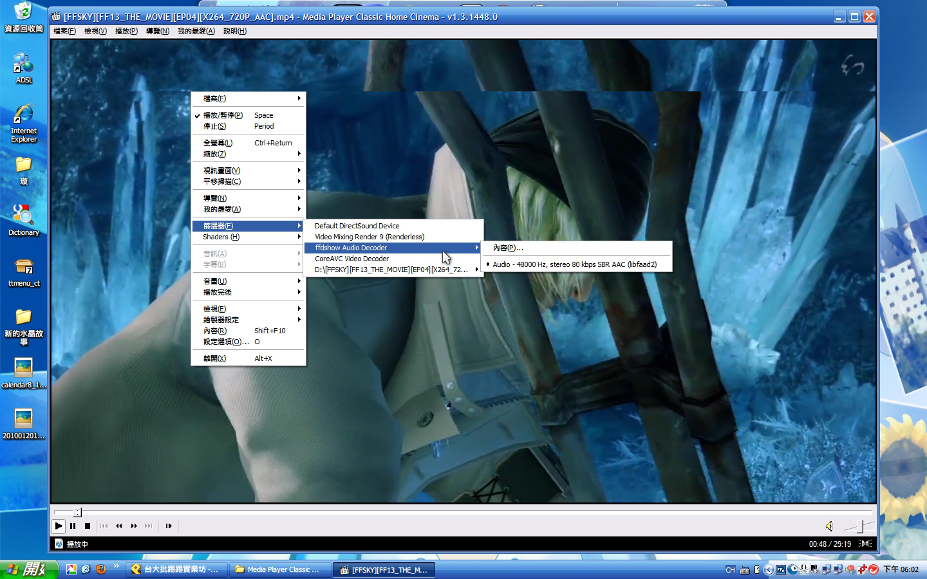Image resolution: width=927 pixels, height=579 pixels.
Task: Click the volume slider handle
Action: click(859, 526)
